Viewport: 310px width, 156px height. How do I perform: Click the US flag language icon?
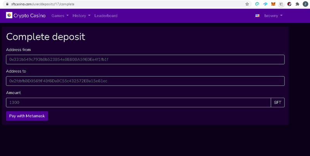(257, 15)
